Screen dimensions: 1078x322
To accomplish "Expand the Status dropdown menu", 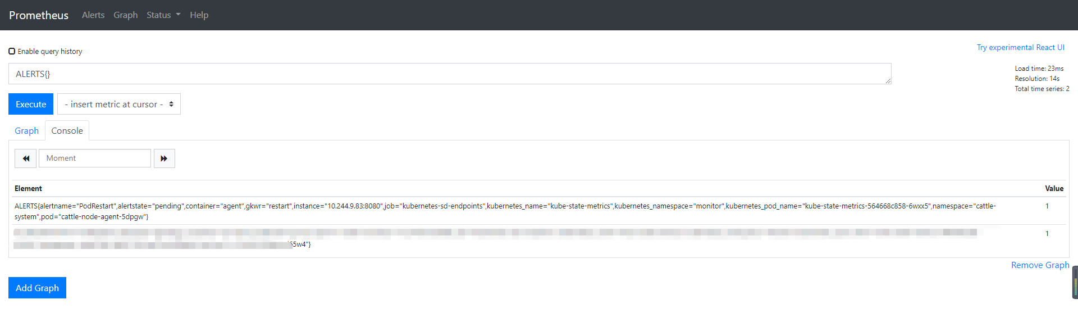I will (x=163, y=15).
